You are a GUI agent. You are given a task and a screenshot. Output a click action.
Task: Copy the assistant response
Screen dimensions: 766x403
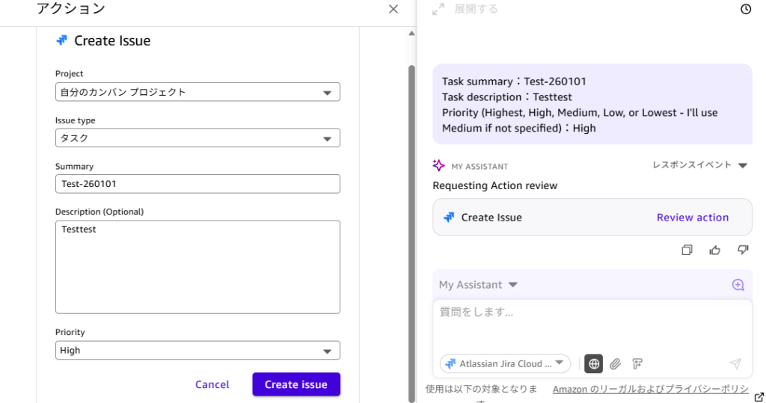687,250
